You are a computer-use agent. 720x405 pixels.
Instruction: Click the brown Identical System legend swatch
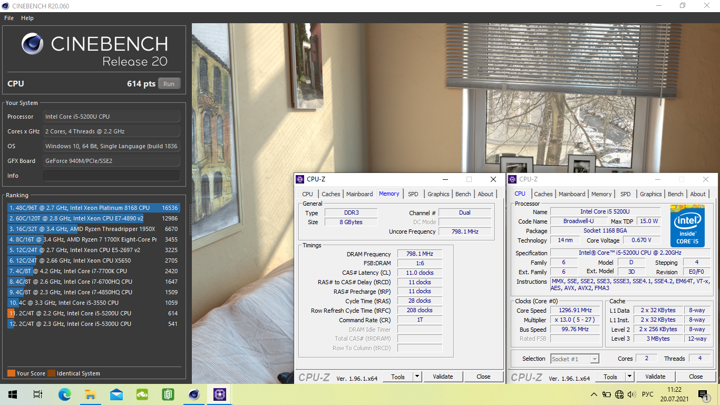tap(51, 373)
